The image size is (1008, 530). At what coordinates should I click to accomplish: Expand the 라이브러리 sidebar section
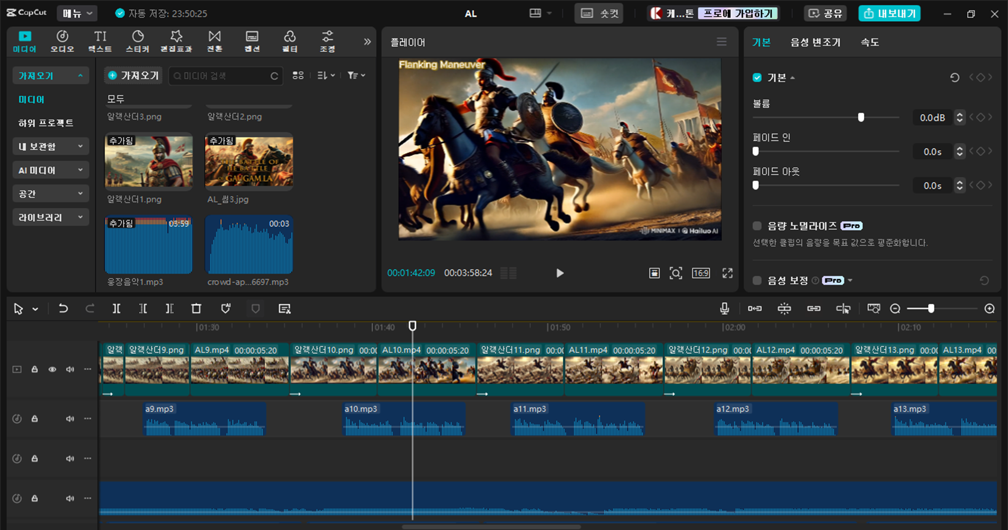click(x=50, y=217)
